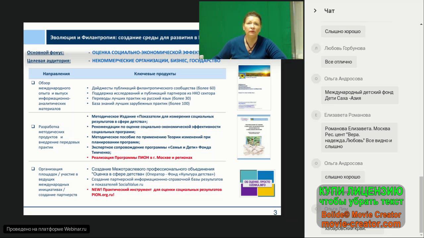Click the Все отлично chat message
The width and height of the screenshot is (424, 238).
339,62
